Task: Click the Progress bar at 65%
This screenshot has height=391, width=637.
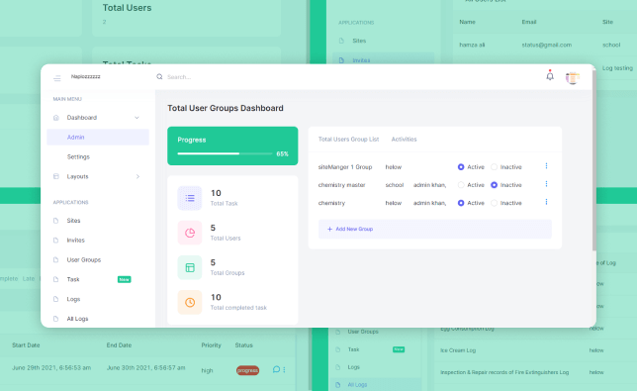Action: [225, 153]
